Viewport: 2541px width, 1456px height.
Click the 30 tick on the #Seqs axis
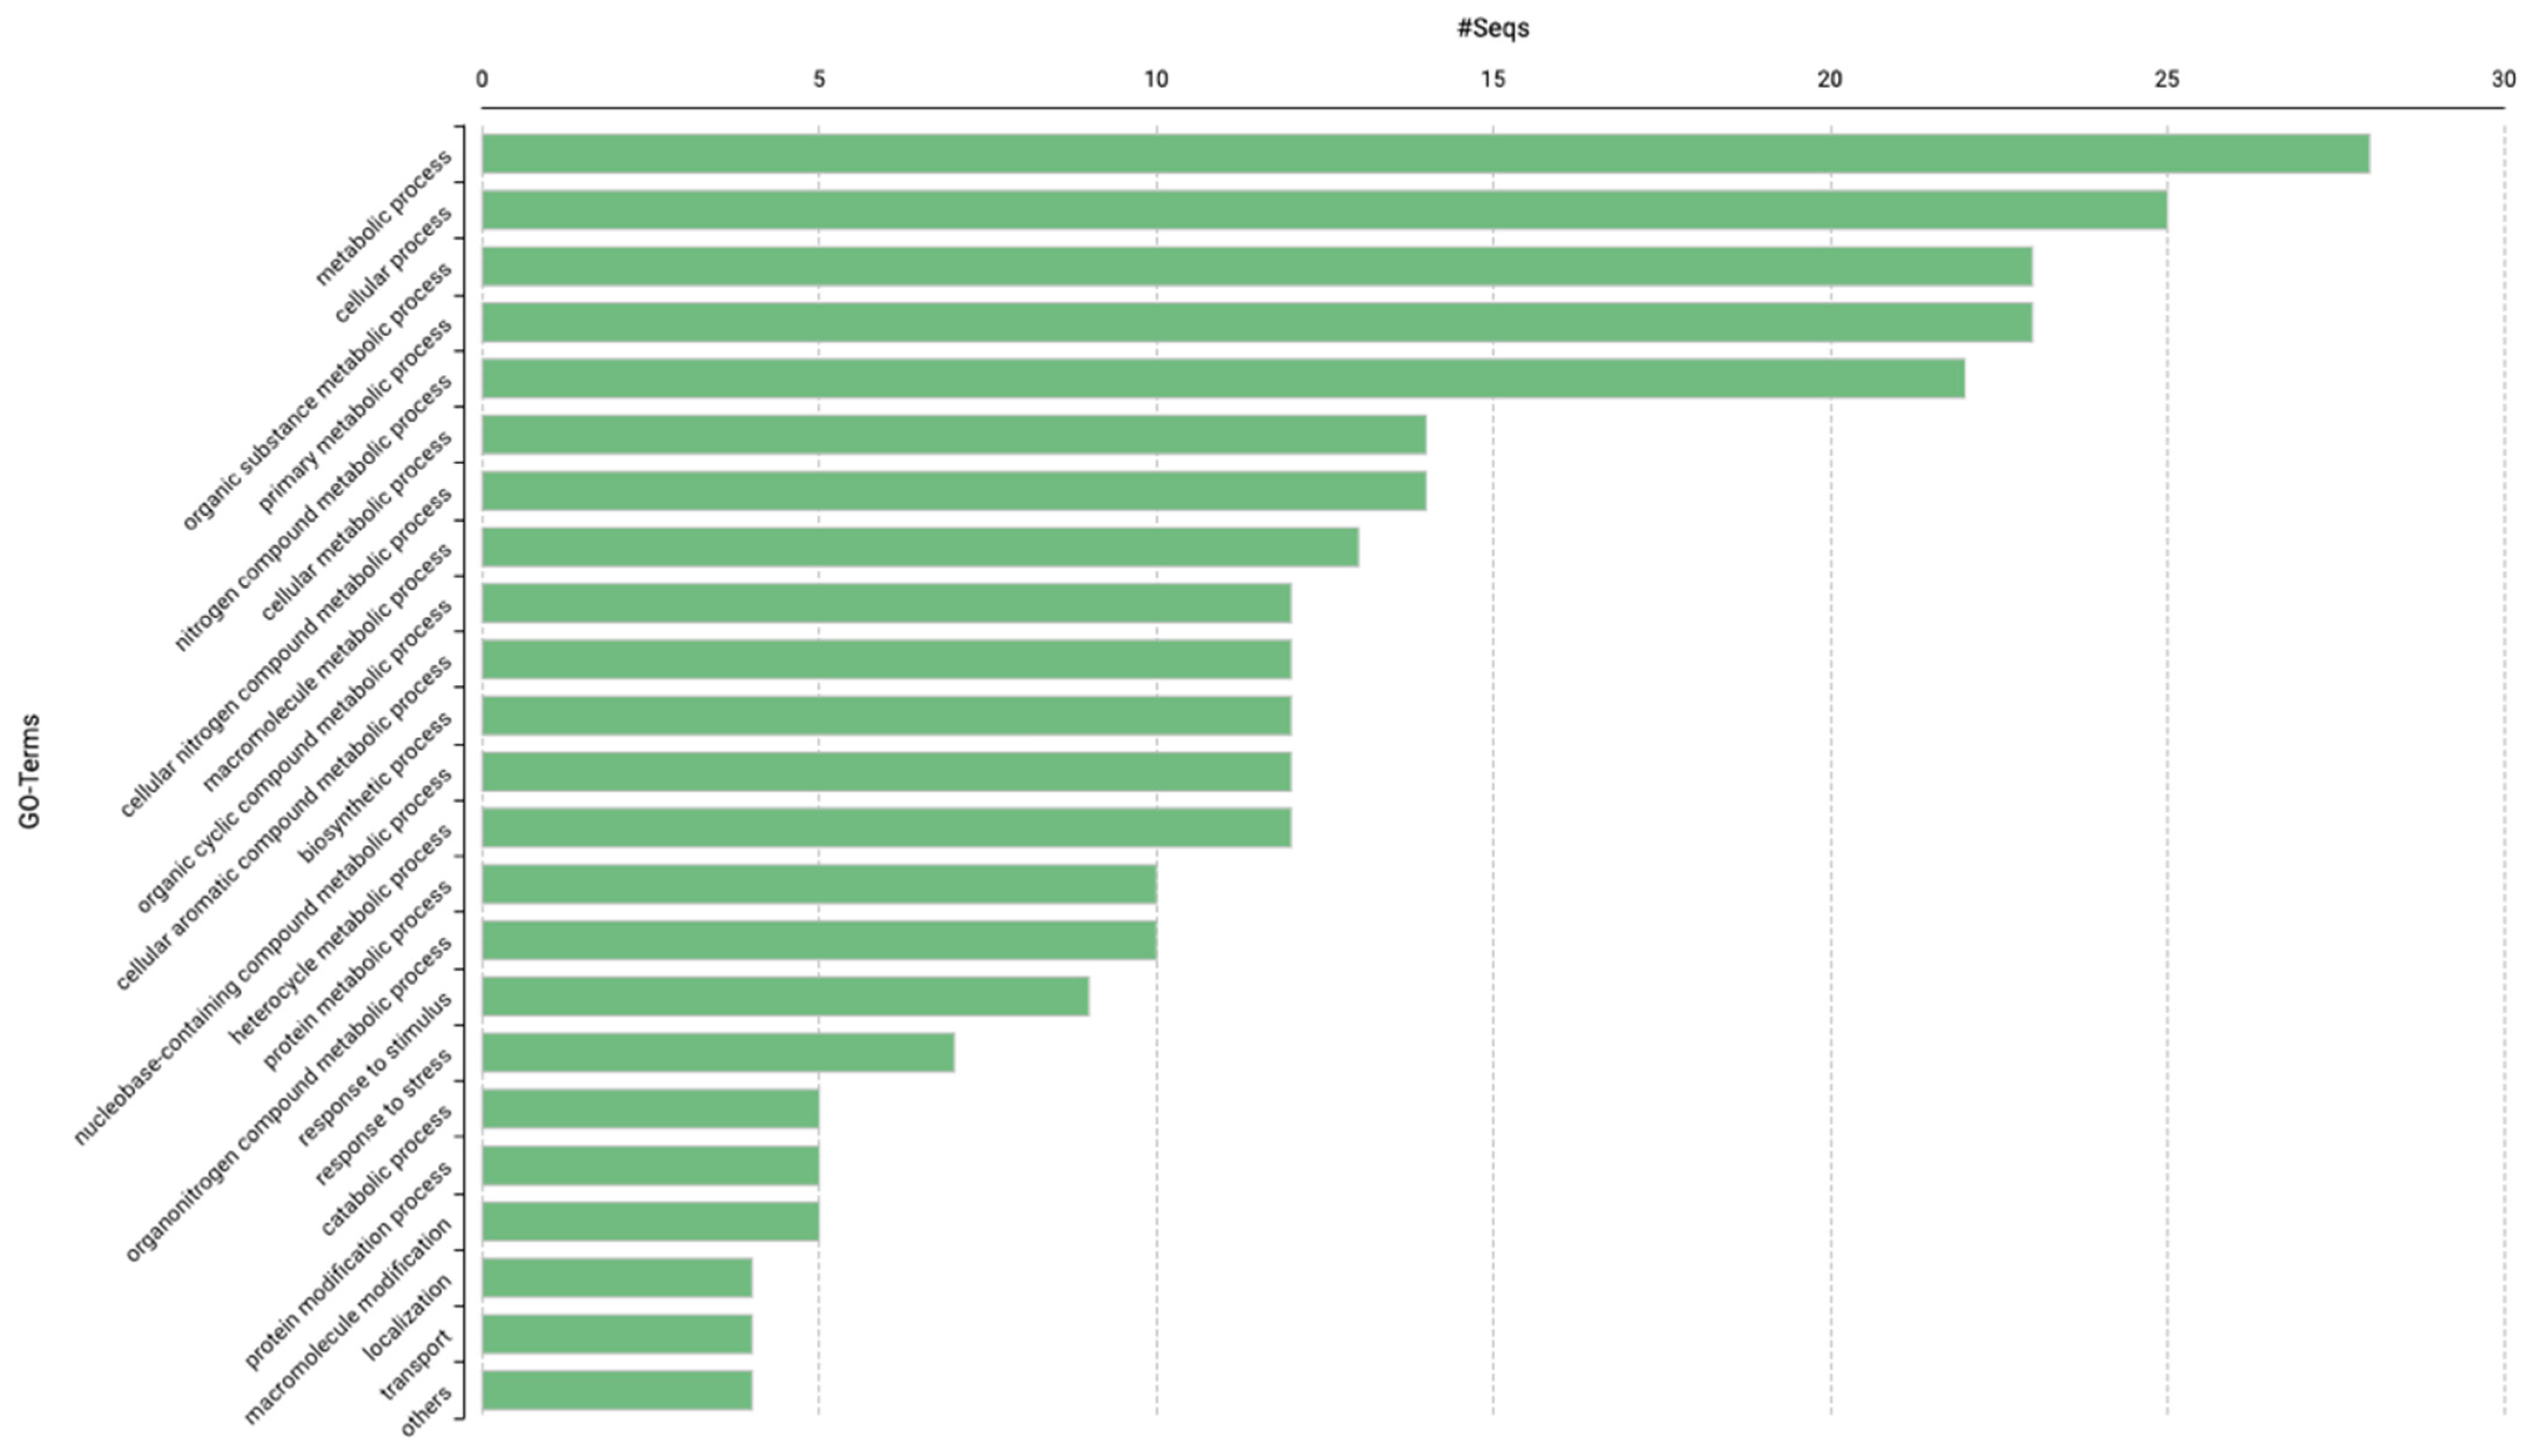point(2503,80)
